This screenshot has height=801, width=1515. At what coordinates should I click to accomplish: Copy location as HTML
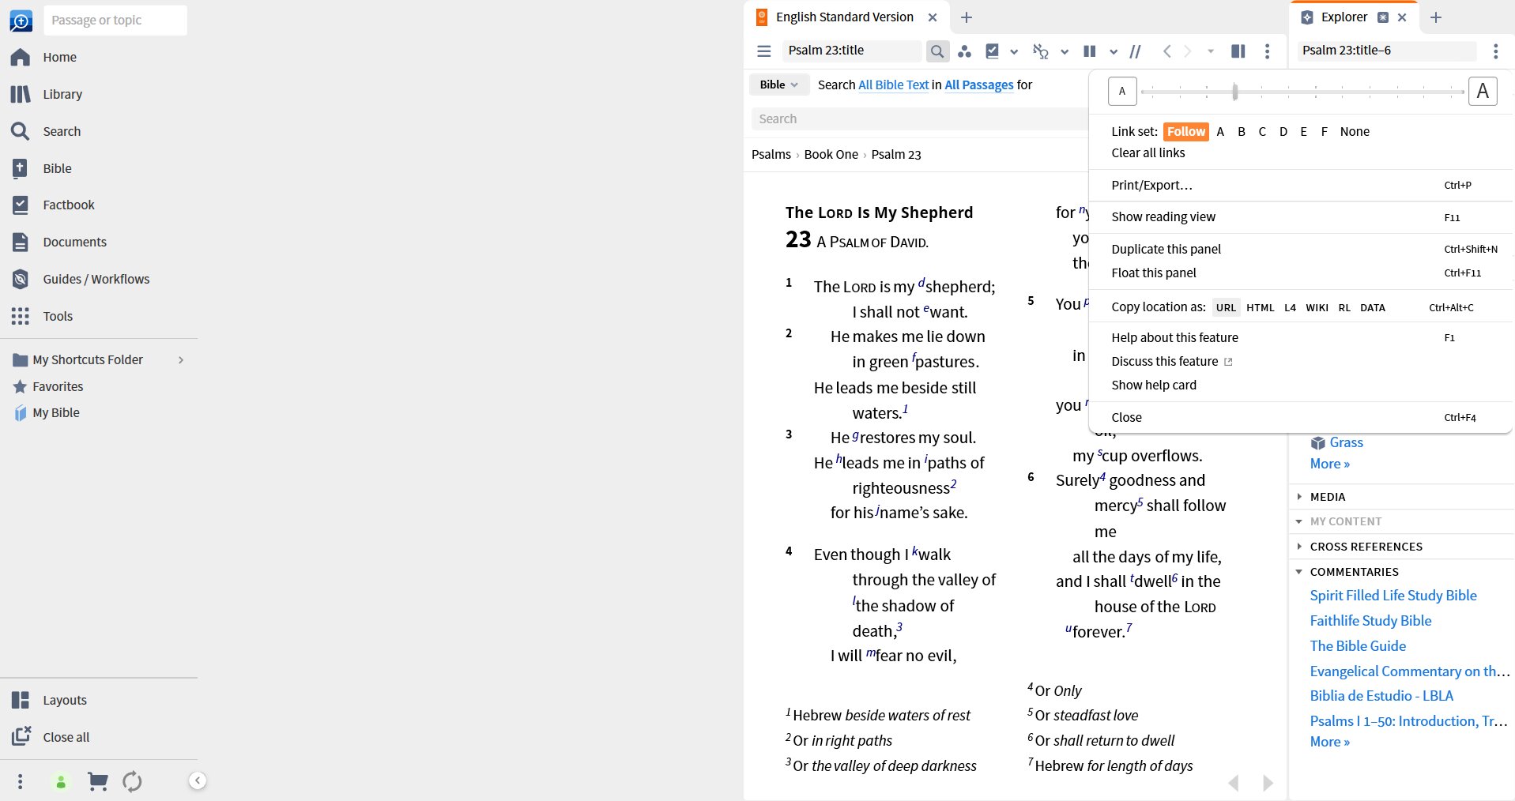pyautogui.click(x=1261, y=308)
